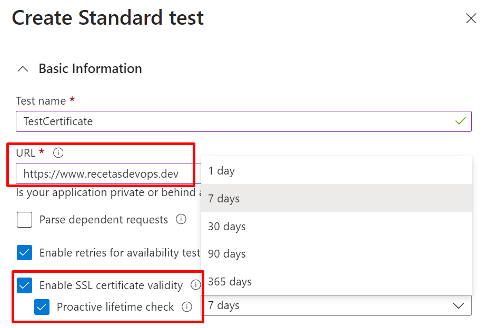The width and height of the screenshot is (486, 328).
Task: Uncheck Proactive lifetime check checkbox
Action: (x=42, y=307)
